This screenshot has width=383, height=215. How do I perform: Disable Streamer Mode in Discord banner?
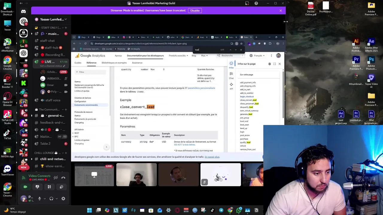pyautogui.click(x=195, y=10)
